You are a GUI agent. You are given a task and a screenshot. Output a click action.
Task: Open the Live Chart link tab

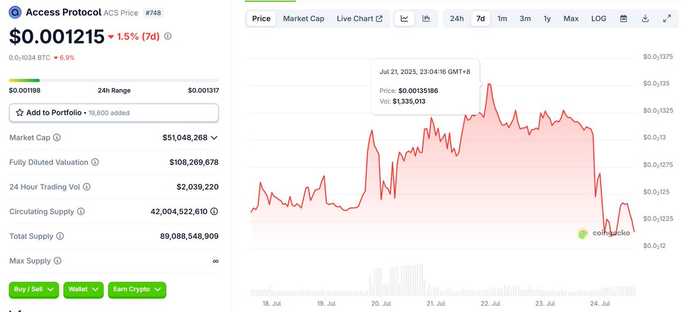click(x=359, y=19)
